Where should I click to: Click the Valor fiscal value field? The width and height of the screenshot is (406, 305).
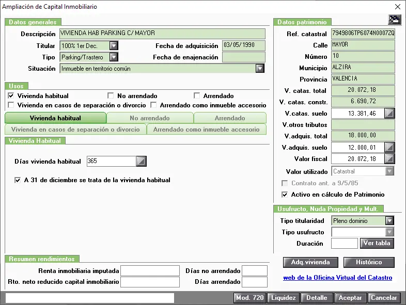[x=358, y=158]
